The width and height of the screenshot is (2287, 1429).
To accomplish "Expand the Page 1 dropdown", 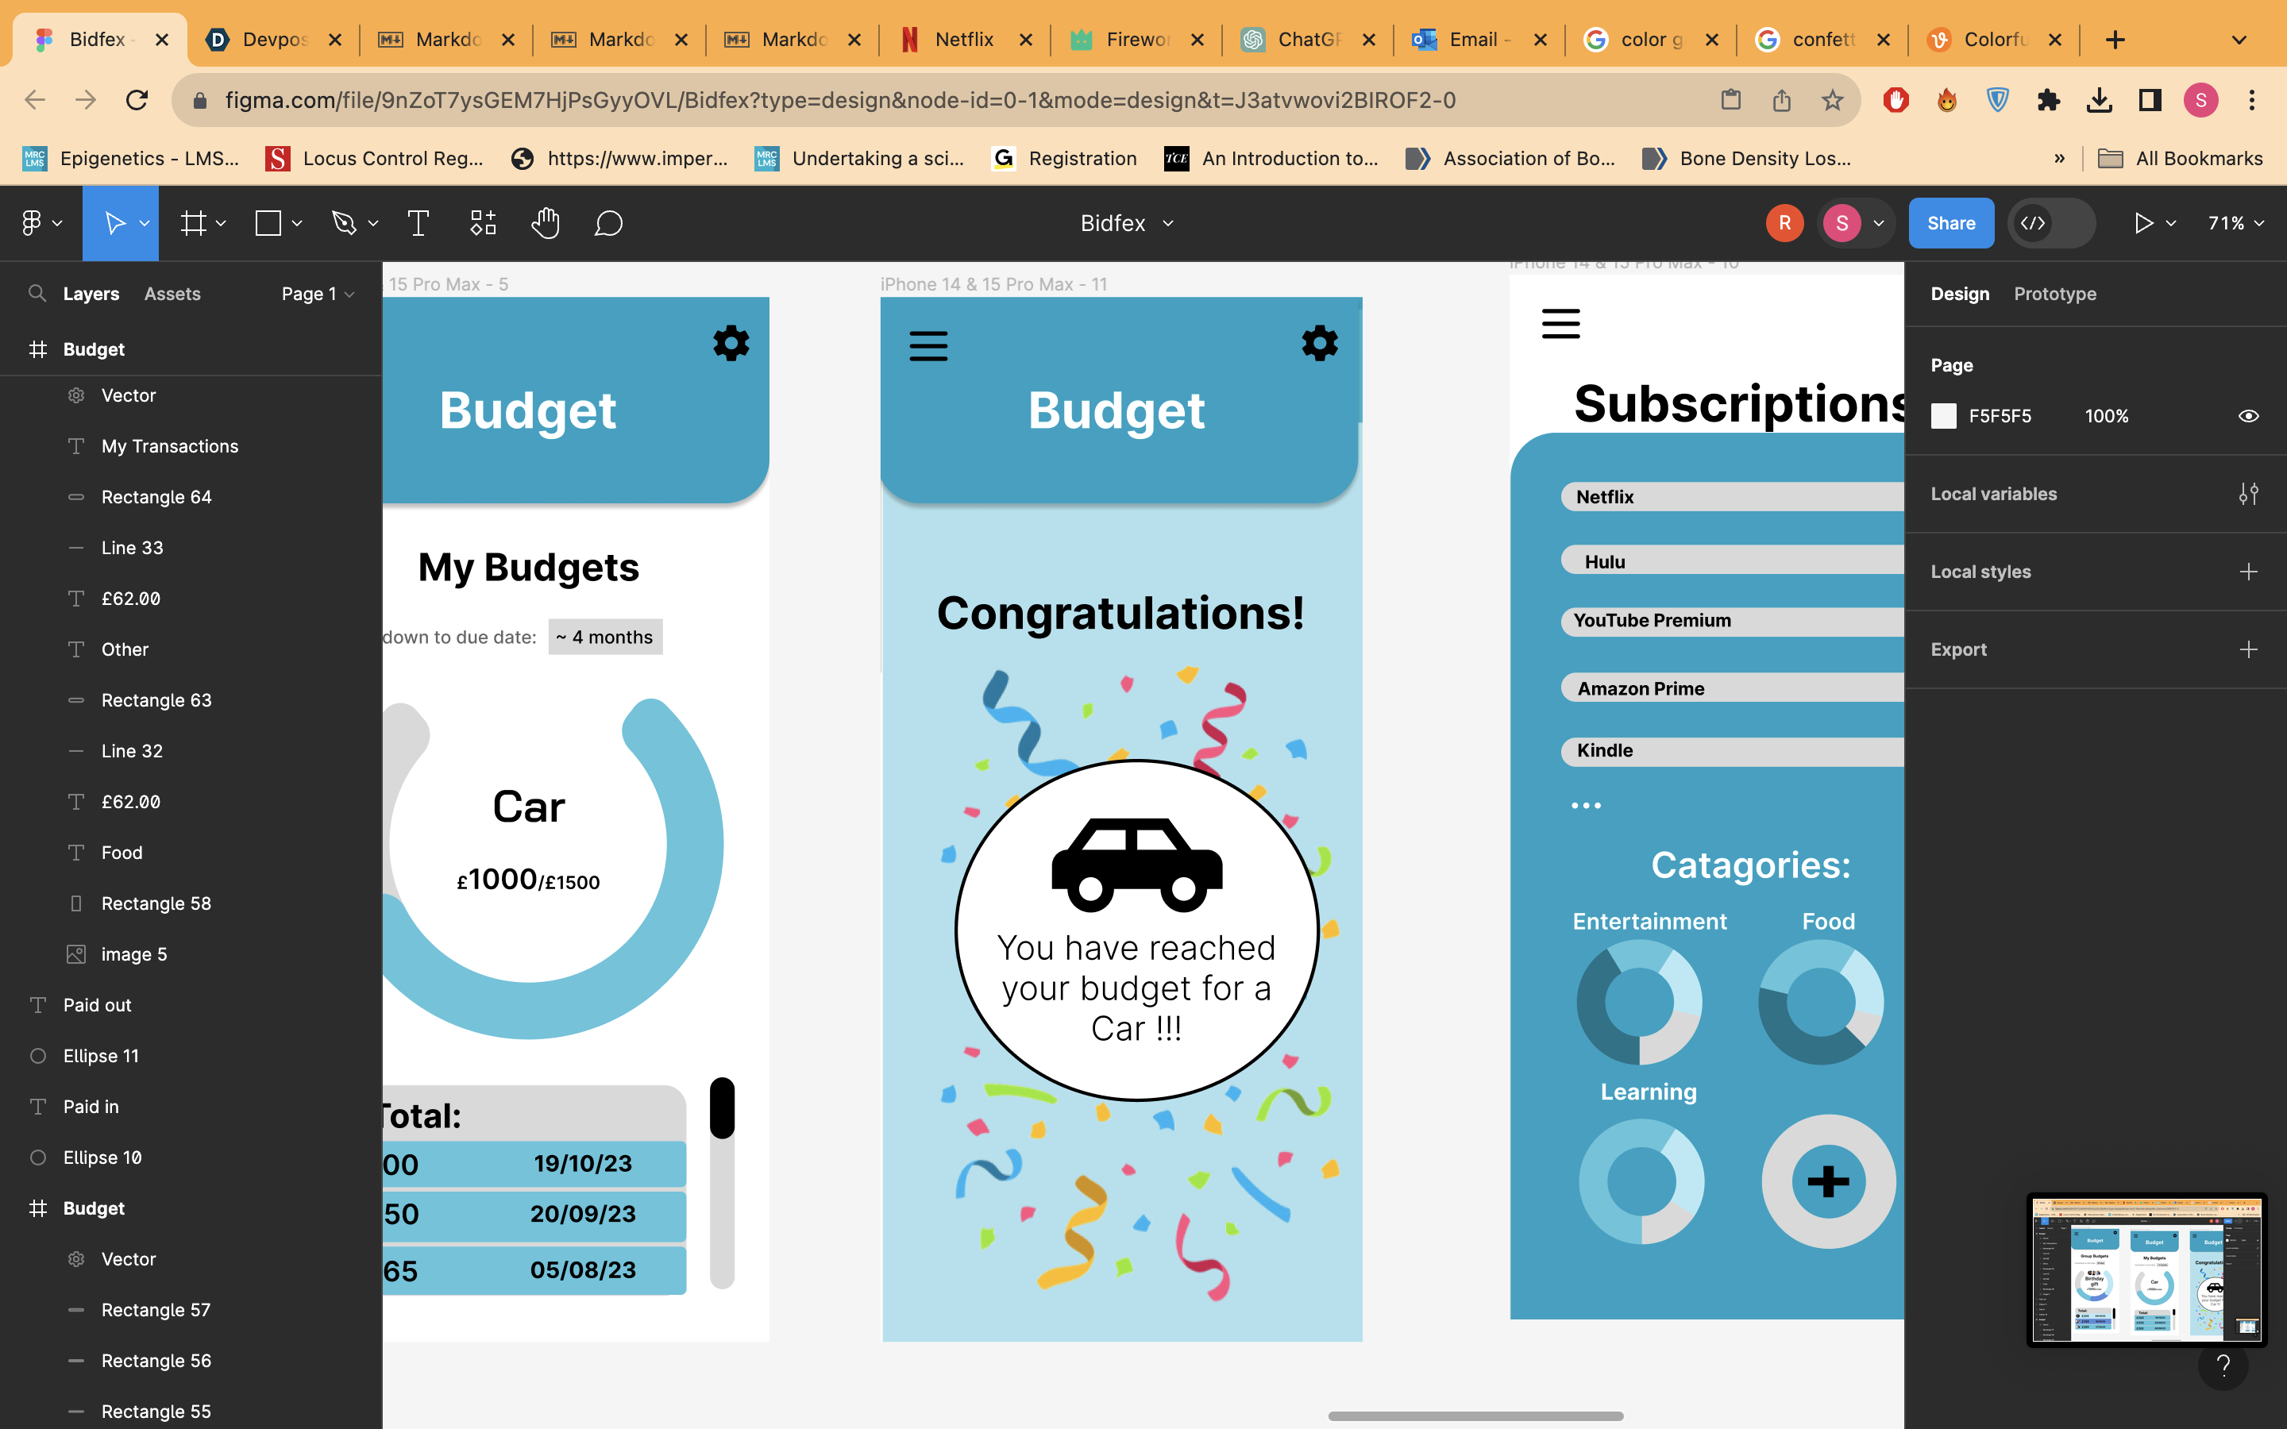I will [x=318, y=294].
